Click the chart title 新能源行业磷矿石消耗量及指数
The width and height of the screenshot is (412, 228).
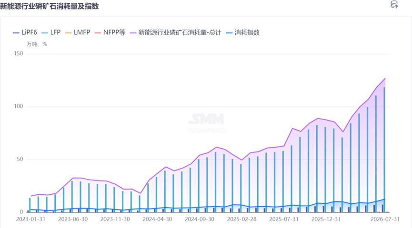[50, 6]
